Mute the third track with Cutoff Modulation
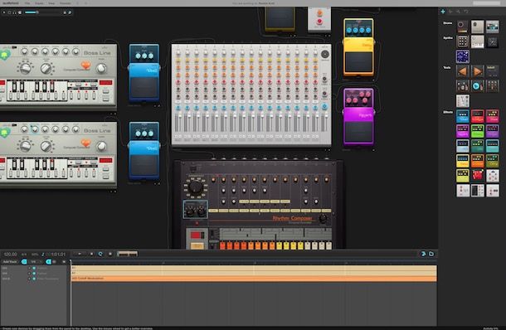The image size is (506, 330). [x=34, y=279]
